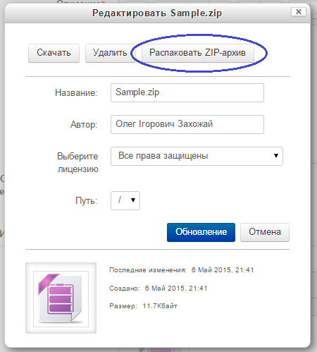
Task: Unpack archive via Распаковать ZIP-архив button
Action: [x=197, y=53]
